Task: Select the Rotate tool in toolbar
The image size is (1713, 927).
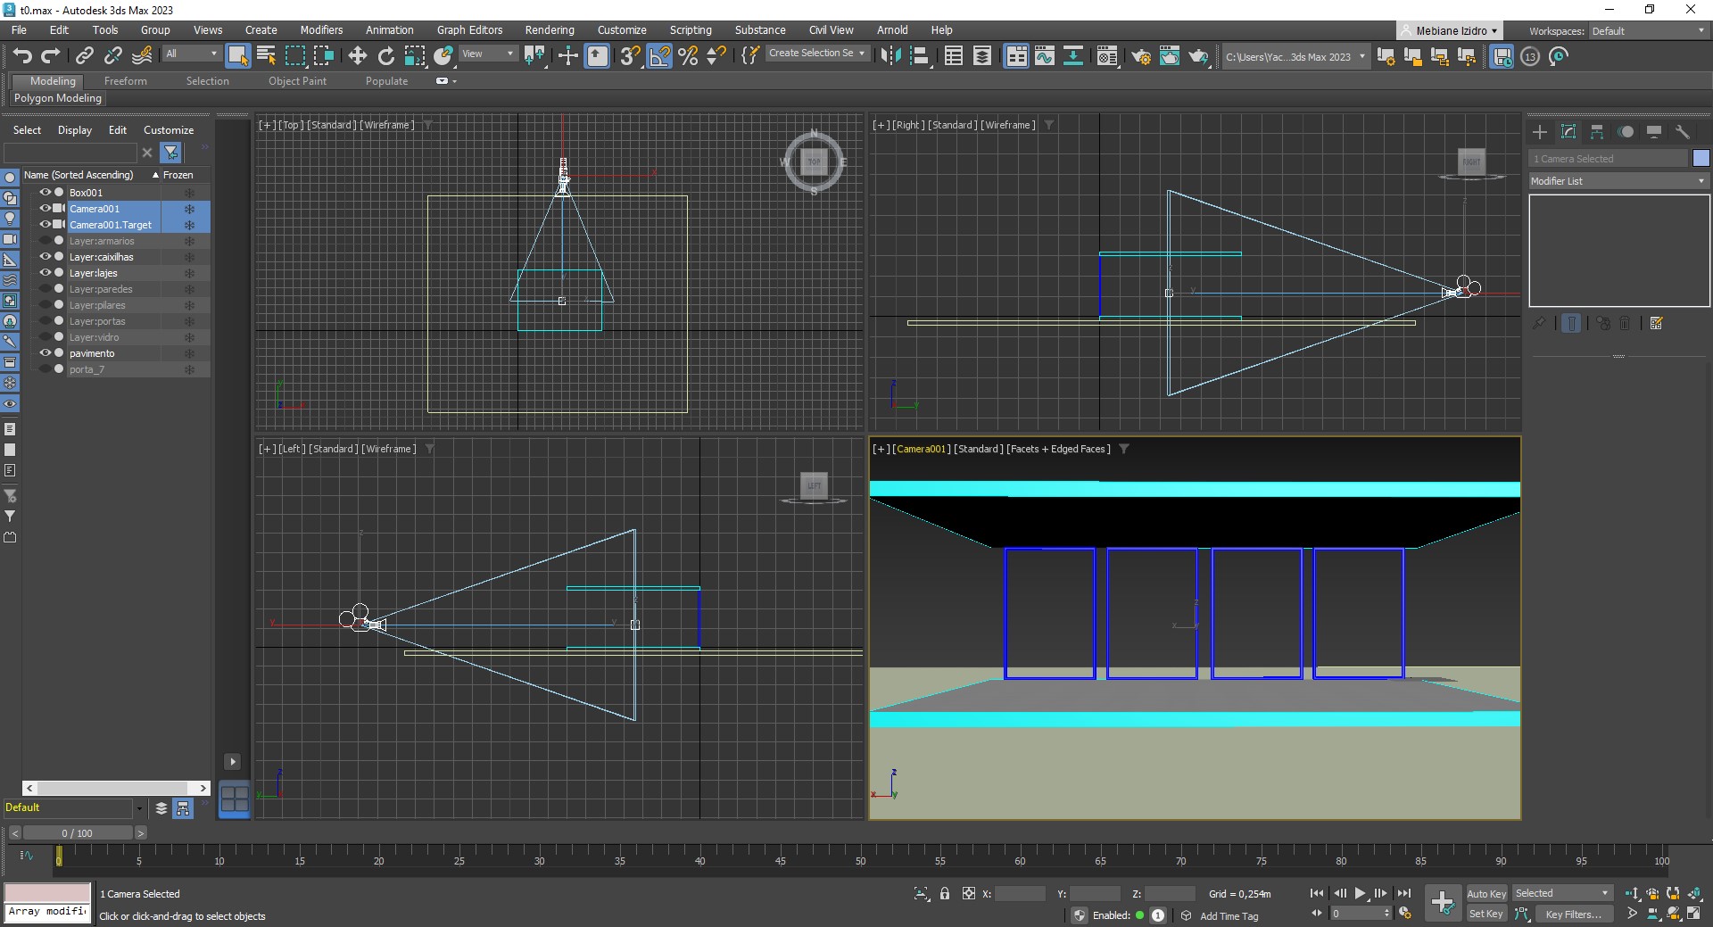Action: point(385,56)
